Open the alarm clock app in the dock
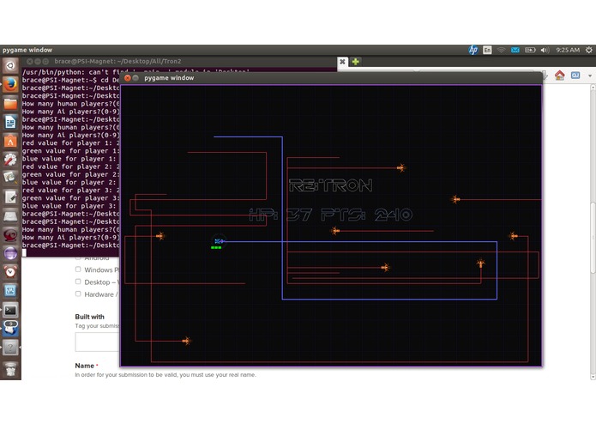Image resolution: width=596 pixels, height=424 pixels. click(10, 272)
